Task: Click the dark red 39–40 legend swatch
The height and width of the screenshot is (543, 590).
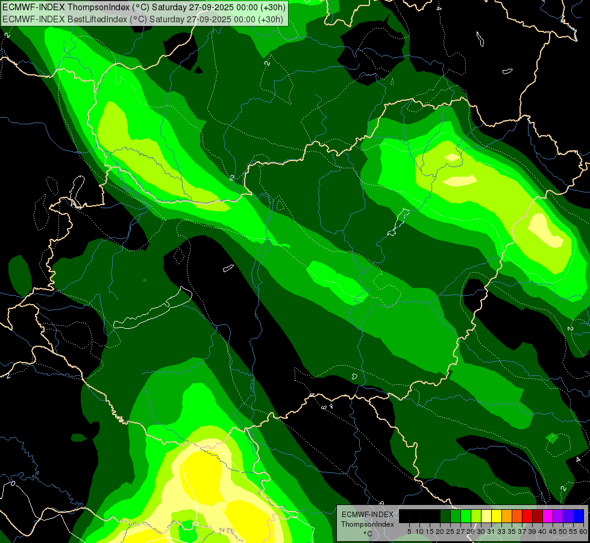Action: [538, 516]
